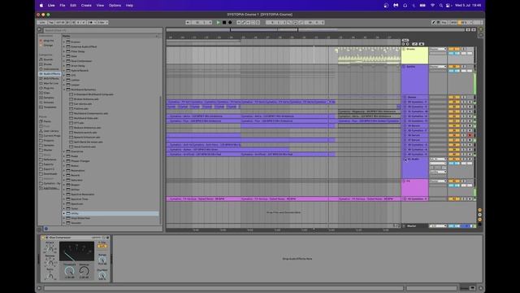Toggle the computer MIDI keyboard icon
Image resolution: width=520 pixels, height=293 pixels.
(438, 23)
